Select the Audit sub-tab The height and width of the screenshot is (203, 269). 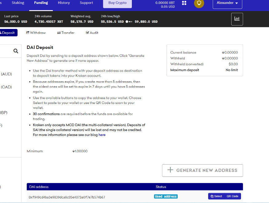tap(92, 33)
